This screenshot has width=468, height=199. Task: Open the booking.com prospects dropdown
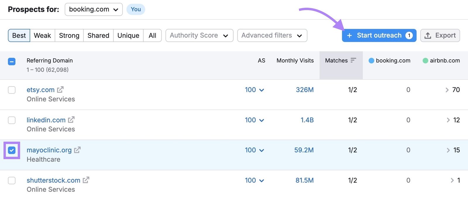pyautogui.click(x=94, y=9)
